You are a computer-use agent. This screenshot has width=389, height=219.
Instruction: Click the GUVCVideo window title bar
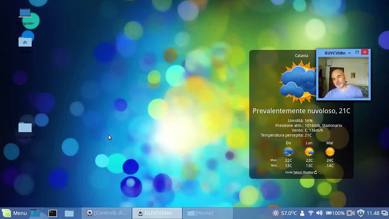pos(335,53)
